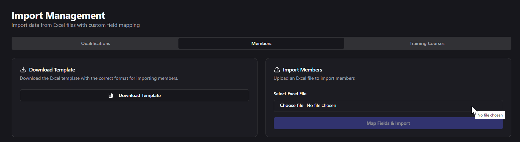This screenshot has width=520, height=142.
Task: Click the page subtitle about custom field mapping
Action: tap(76, 25)
